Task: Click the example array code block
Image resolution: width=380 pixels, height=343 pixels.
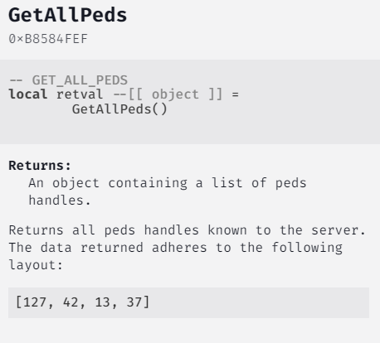Action: click(x=188, y=302)
